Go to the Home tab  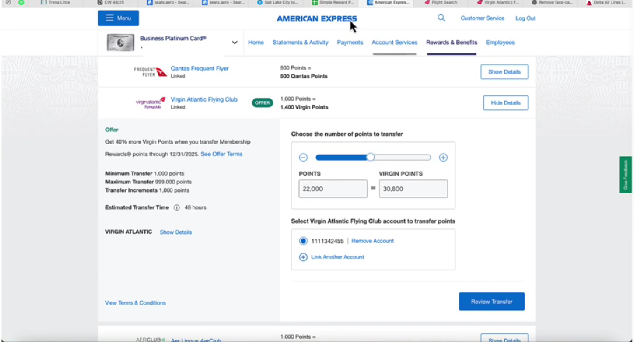256,42
